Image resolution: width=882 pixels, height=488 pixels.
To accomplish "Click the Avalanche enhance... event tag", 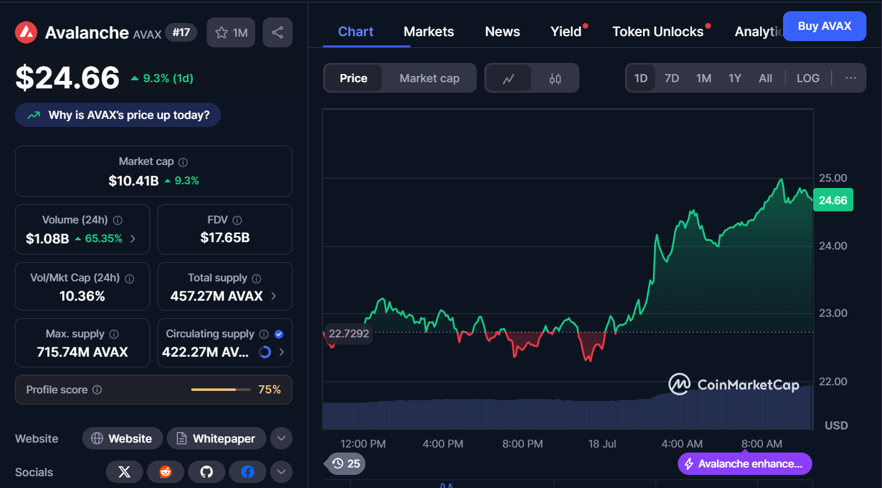I will tap(745, 464).
